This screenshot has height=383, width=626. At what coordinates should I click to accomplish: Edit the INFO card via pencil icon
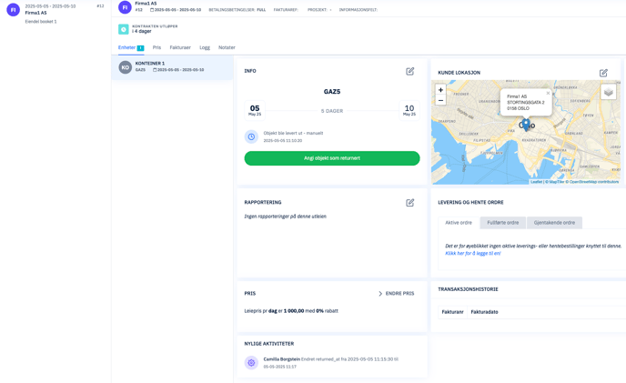(410, 71)
